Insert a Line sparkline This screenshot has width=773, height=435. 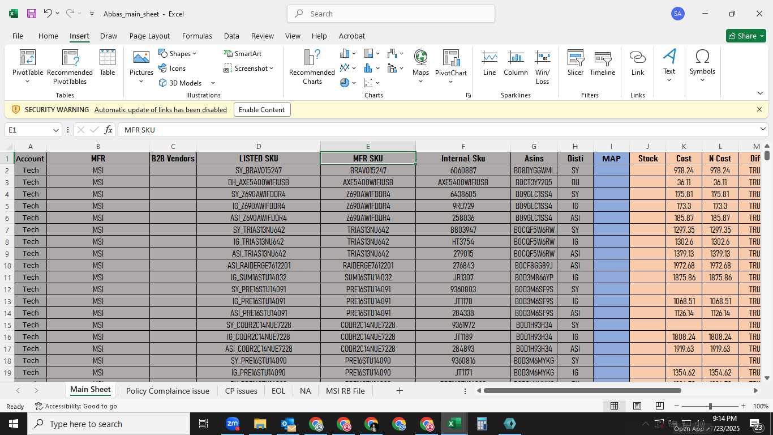pos(489,63)
